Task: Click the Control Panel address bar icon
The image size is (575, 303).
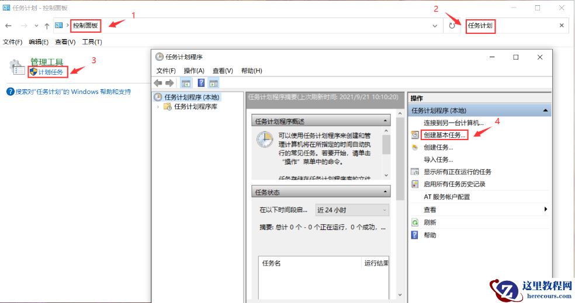Action: click(58, 25)
